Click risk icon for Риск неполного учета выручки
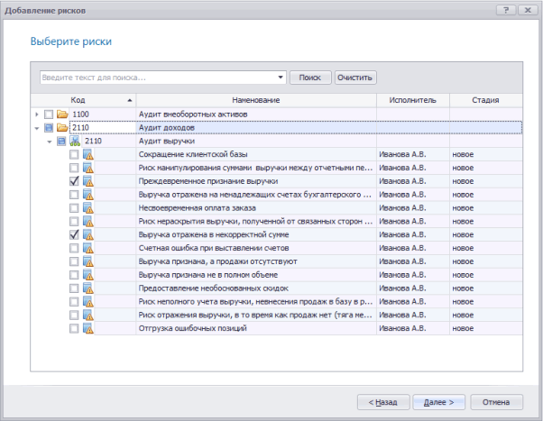The height and width of the screenshot is (421, 543). [x=88, y=302]
